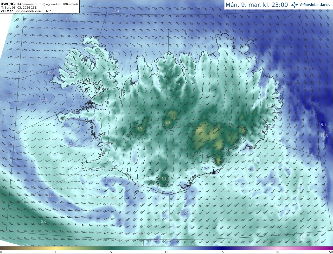Viewport: 333px width, 254px height.
Task: Click the 1 label on colour scale
Action: (x=56, y=252)
